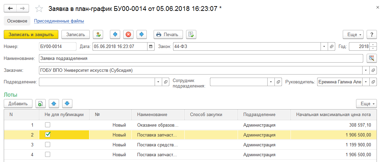Click the Печать button
The height and width of the screenshot is (162, 382).
coord(168,34)
